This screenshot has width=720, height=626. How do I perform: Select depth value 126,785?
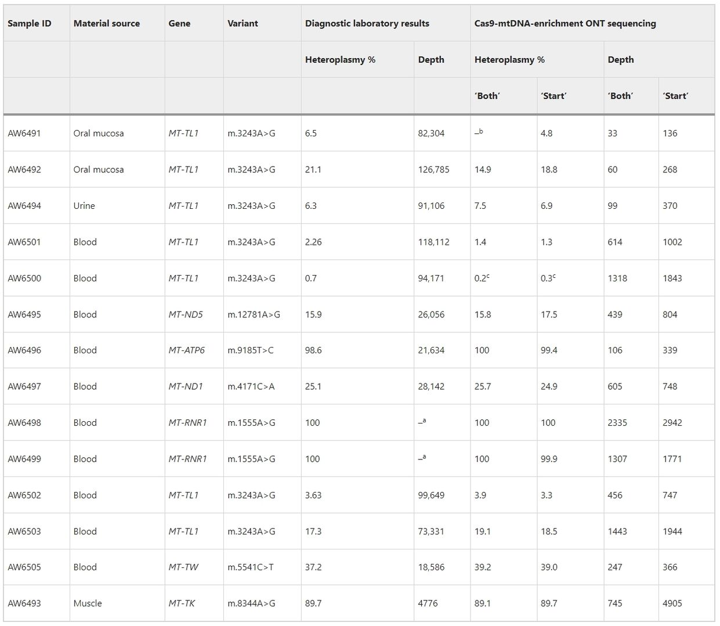(x=433, y=170)
